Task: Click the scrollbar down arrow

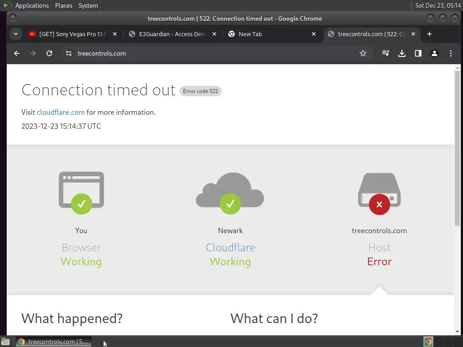Action: 458,332
